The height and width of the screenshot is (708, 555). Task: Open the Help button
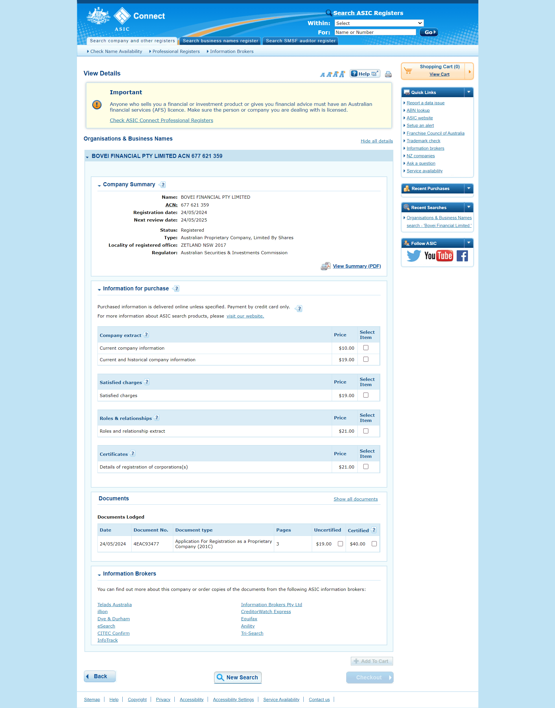[x=365, y=74]
